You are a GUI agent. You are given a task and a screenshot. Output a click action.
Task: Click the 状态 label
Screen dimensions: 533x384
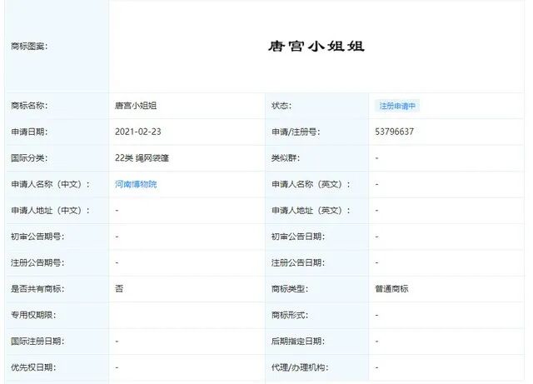pyautogui.click(x=281, y=106)
